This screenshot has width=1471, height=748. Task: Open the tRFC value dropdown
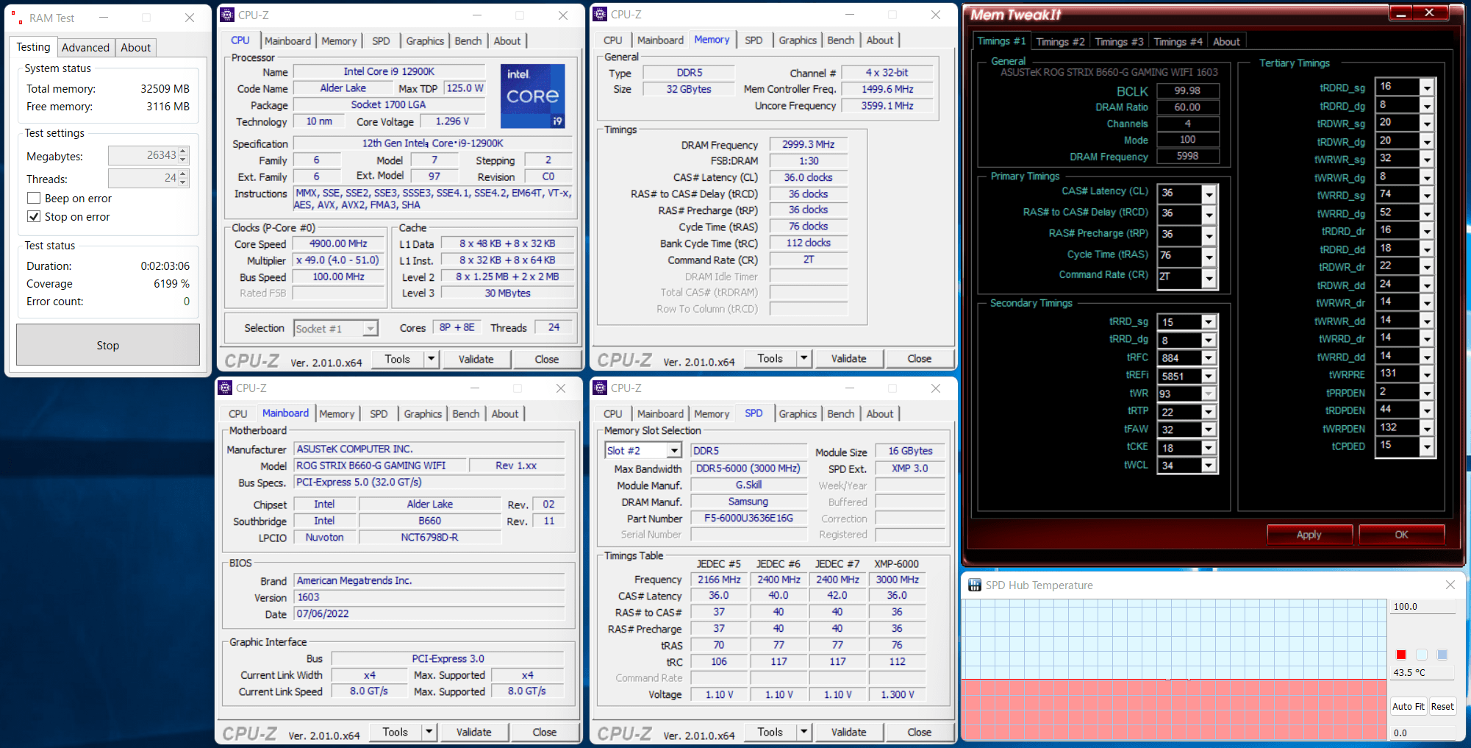pos(1209,357)
